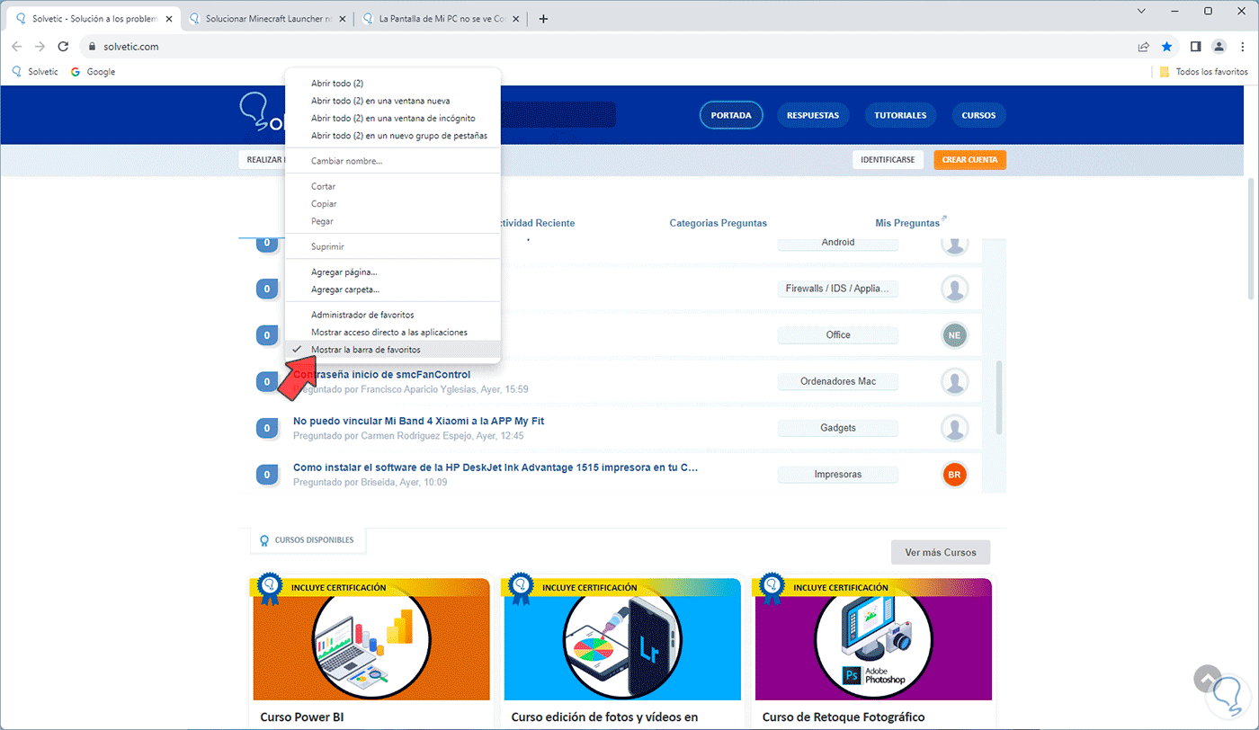Switch to the Categorias Preguntas tab
Viewport: 1259px width, 730px height.
[719, 223]
